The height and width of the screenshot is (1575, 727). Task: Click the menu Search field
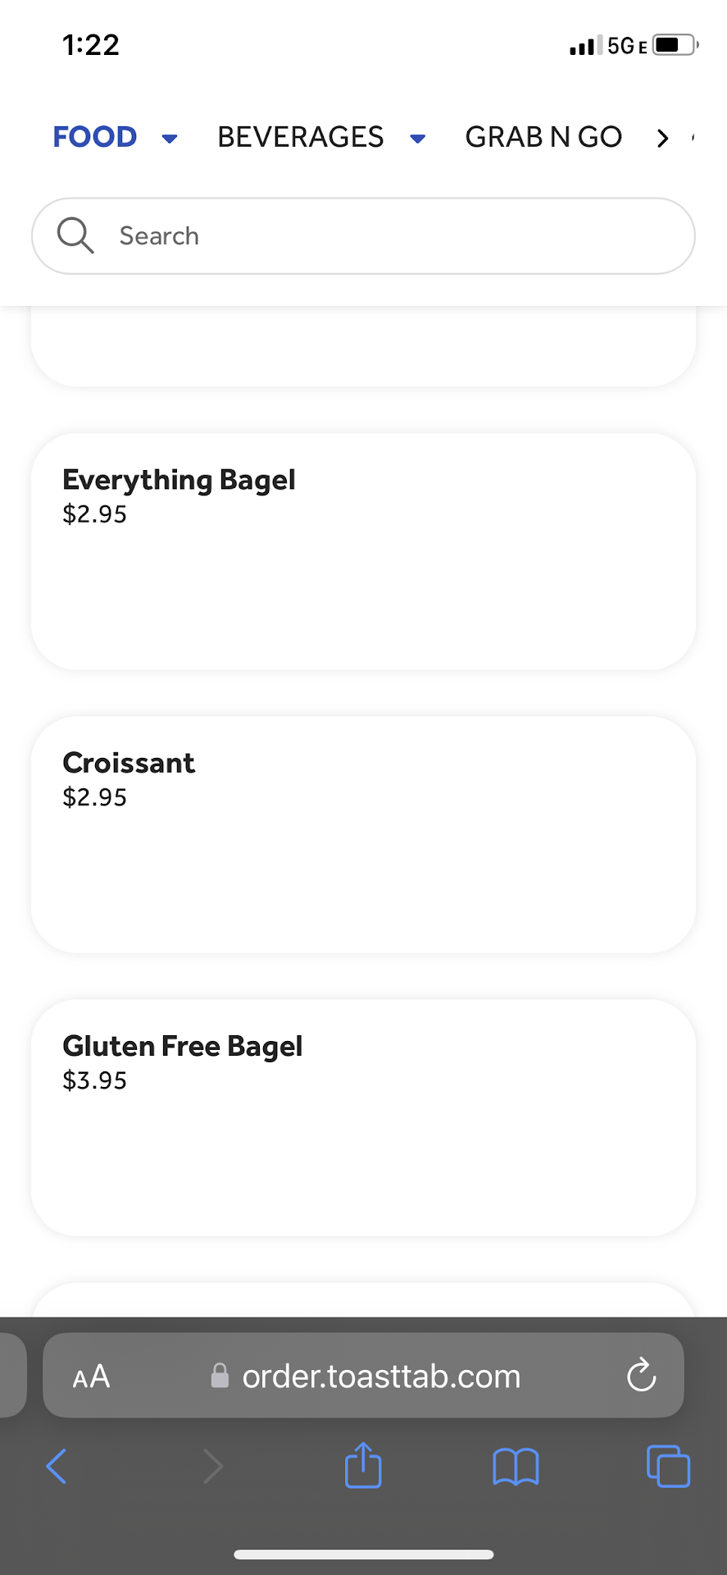(393, 236)
